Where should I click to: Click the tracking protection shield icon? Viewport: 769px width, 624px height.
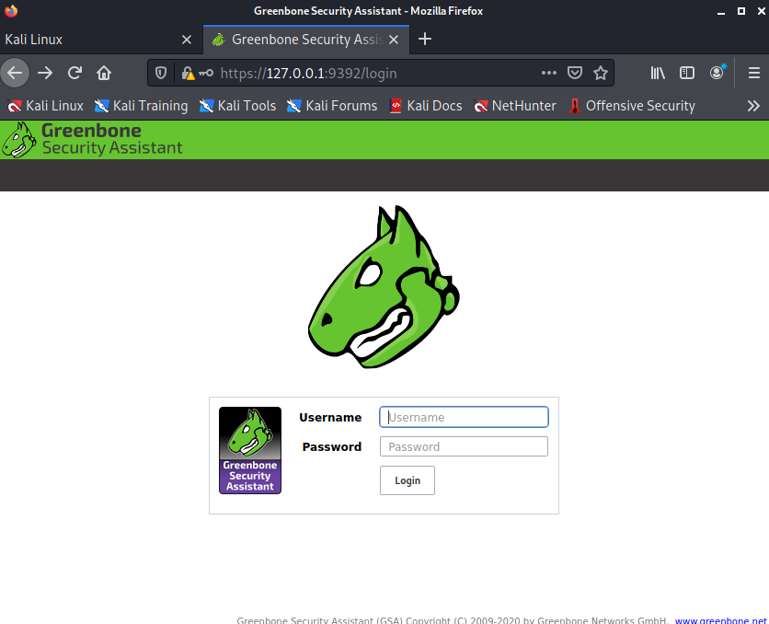pos(161,73)
